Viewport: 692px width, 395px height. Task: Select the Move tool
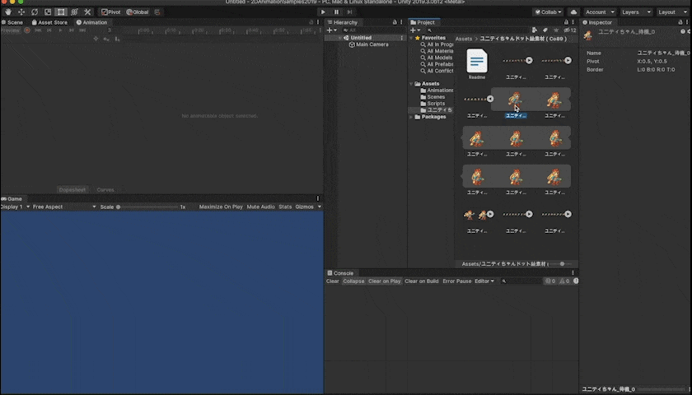21,12
